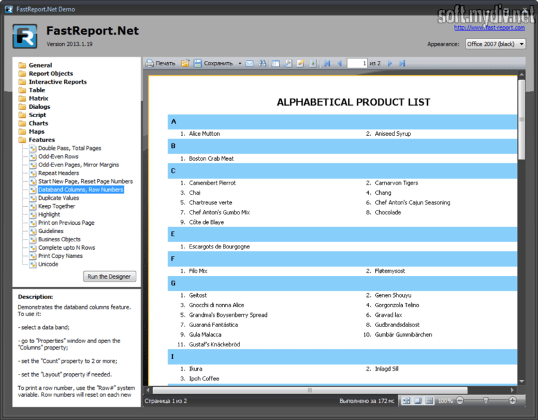Screen dimensions: 538x420
Task: Go to the next page
Action: click(x=390, y=63)
